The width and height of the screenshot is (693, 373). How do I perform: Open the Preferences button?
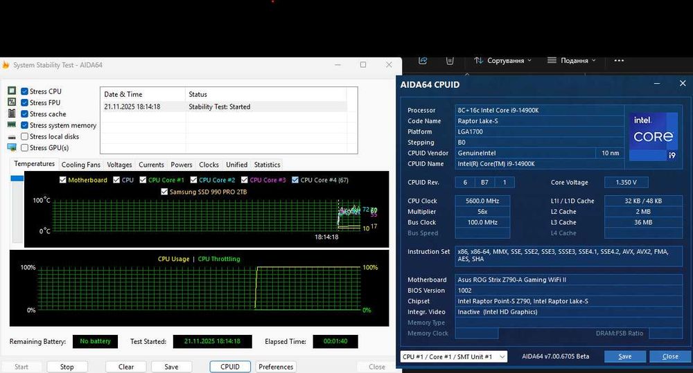[x=276, y=367]
